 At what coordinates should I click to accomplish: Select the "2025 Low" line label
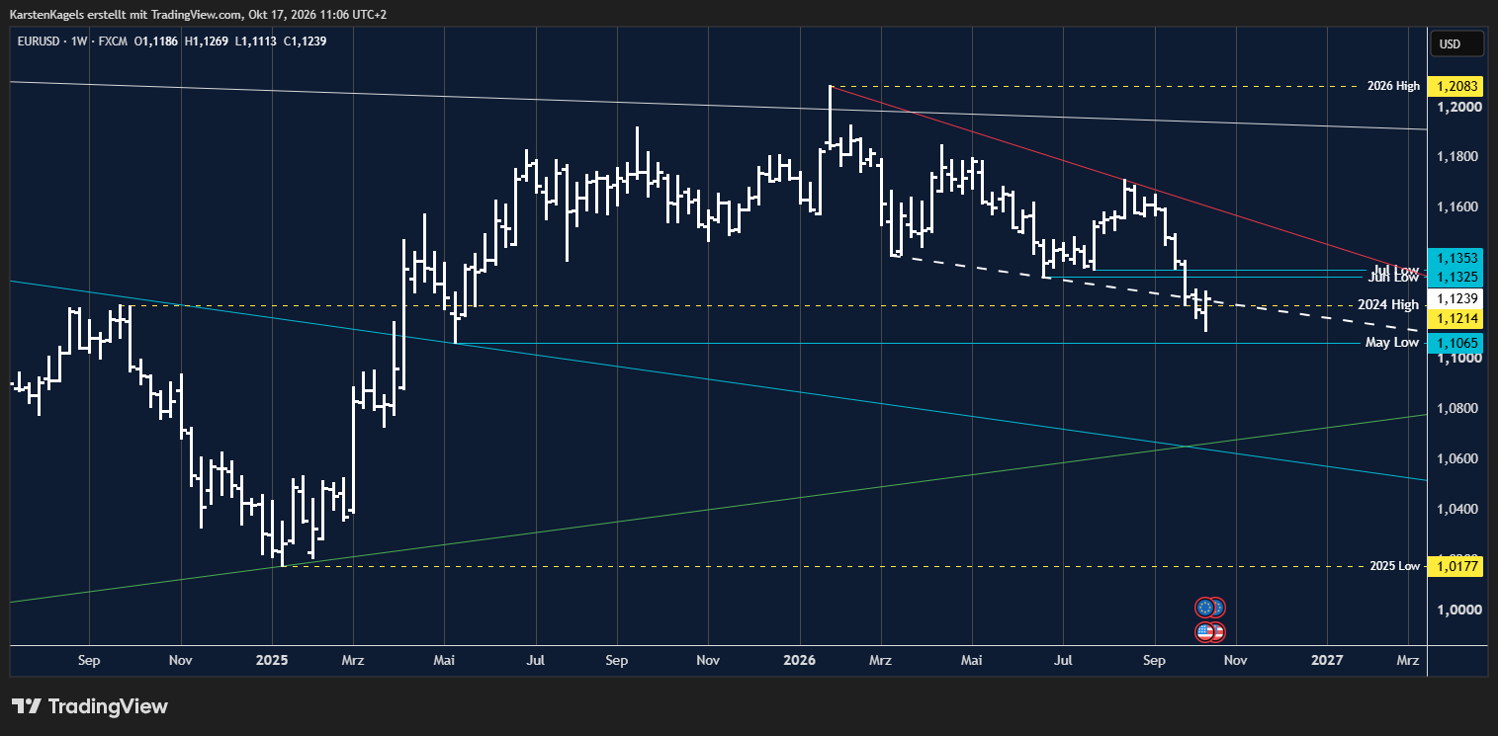click(x=1394, y=566)
